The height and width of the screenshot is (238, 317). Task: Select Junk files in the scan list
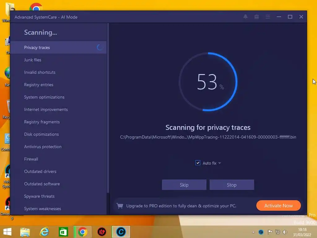pyautogui.click(x=58, y=60)
